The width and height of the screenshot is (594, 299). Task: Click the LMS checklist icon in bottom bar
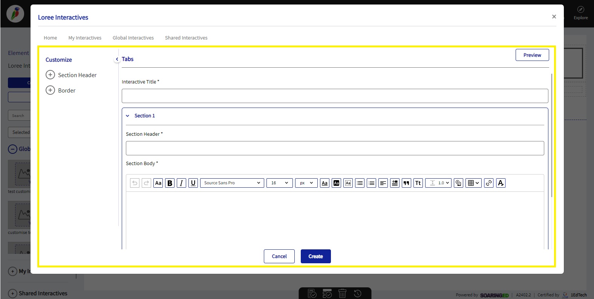pyautogui.click(x=312, y=293)
